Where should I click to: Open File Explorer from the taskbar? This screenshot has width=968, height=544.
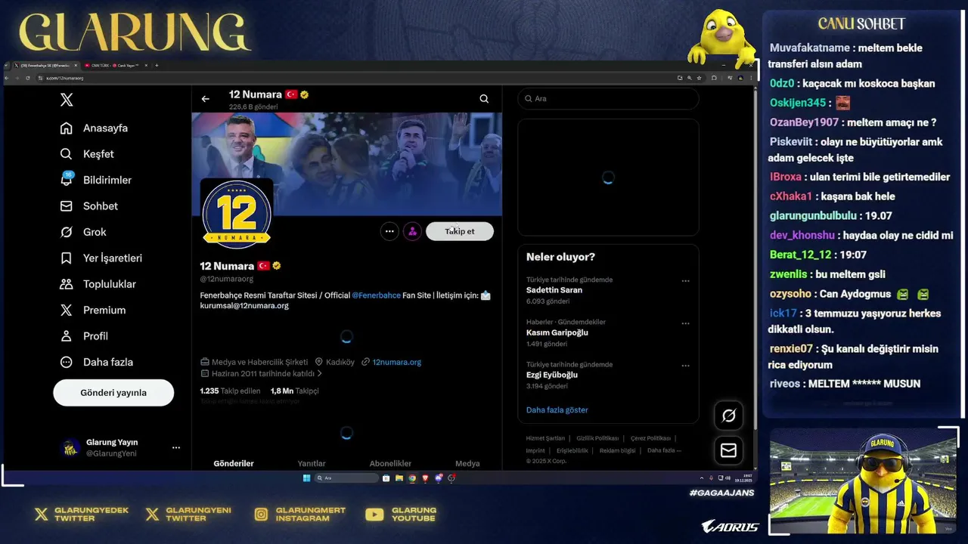click(399, 478)
